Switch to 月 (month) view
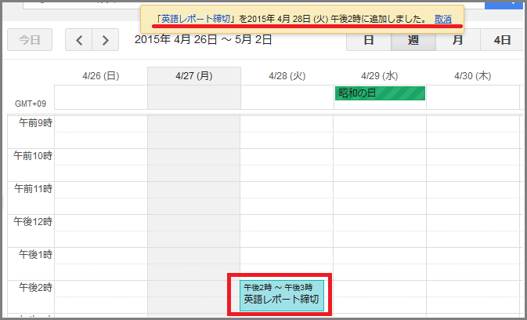Viewport: 527px width, 320px height. (457, 39)
